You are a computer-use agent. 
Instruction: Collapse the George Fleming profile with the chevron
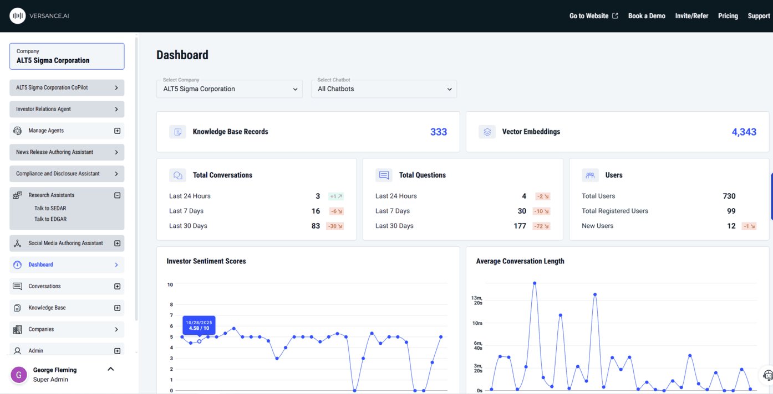click(x=110, y=369)
